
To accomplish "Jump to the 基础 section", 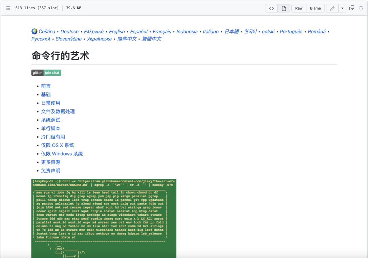I will (x=46, y=95).
